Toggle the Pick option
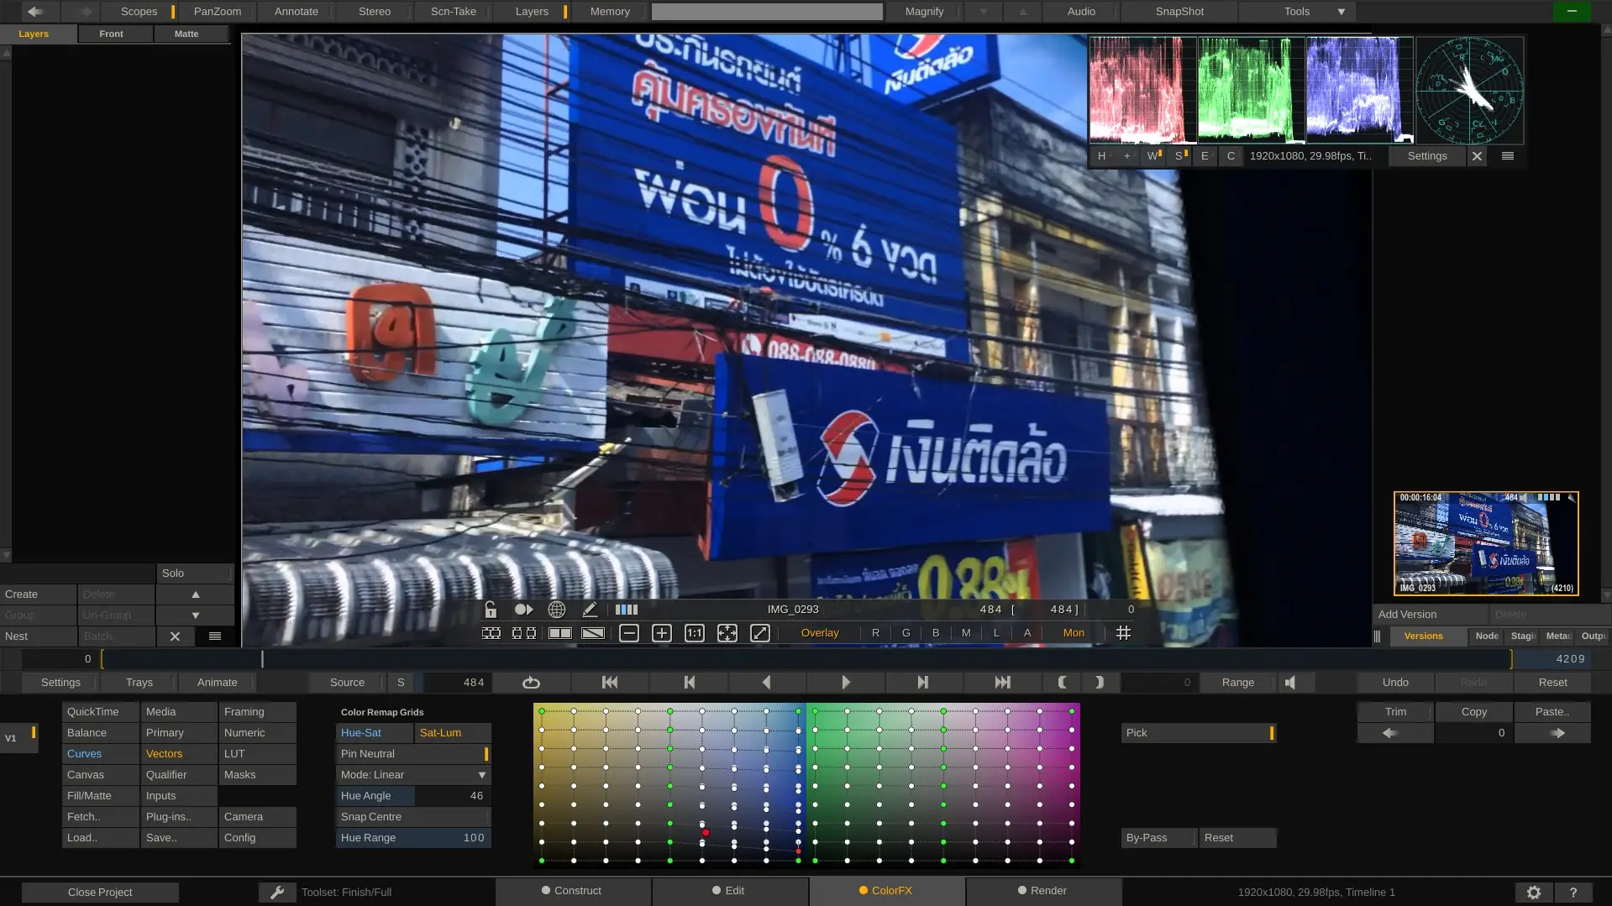 (x=1199, y=733)
